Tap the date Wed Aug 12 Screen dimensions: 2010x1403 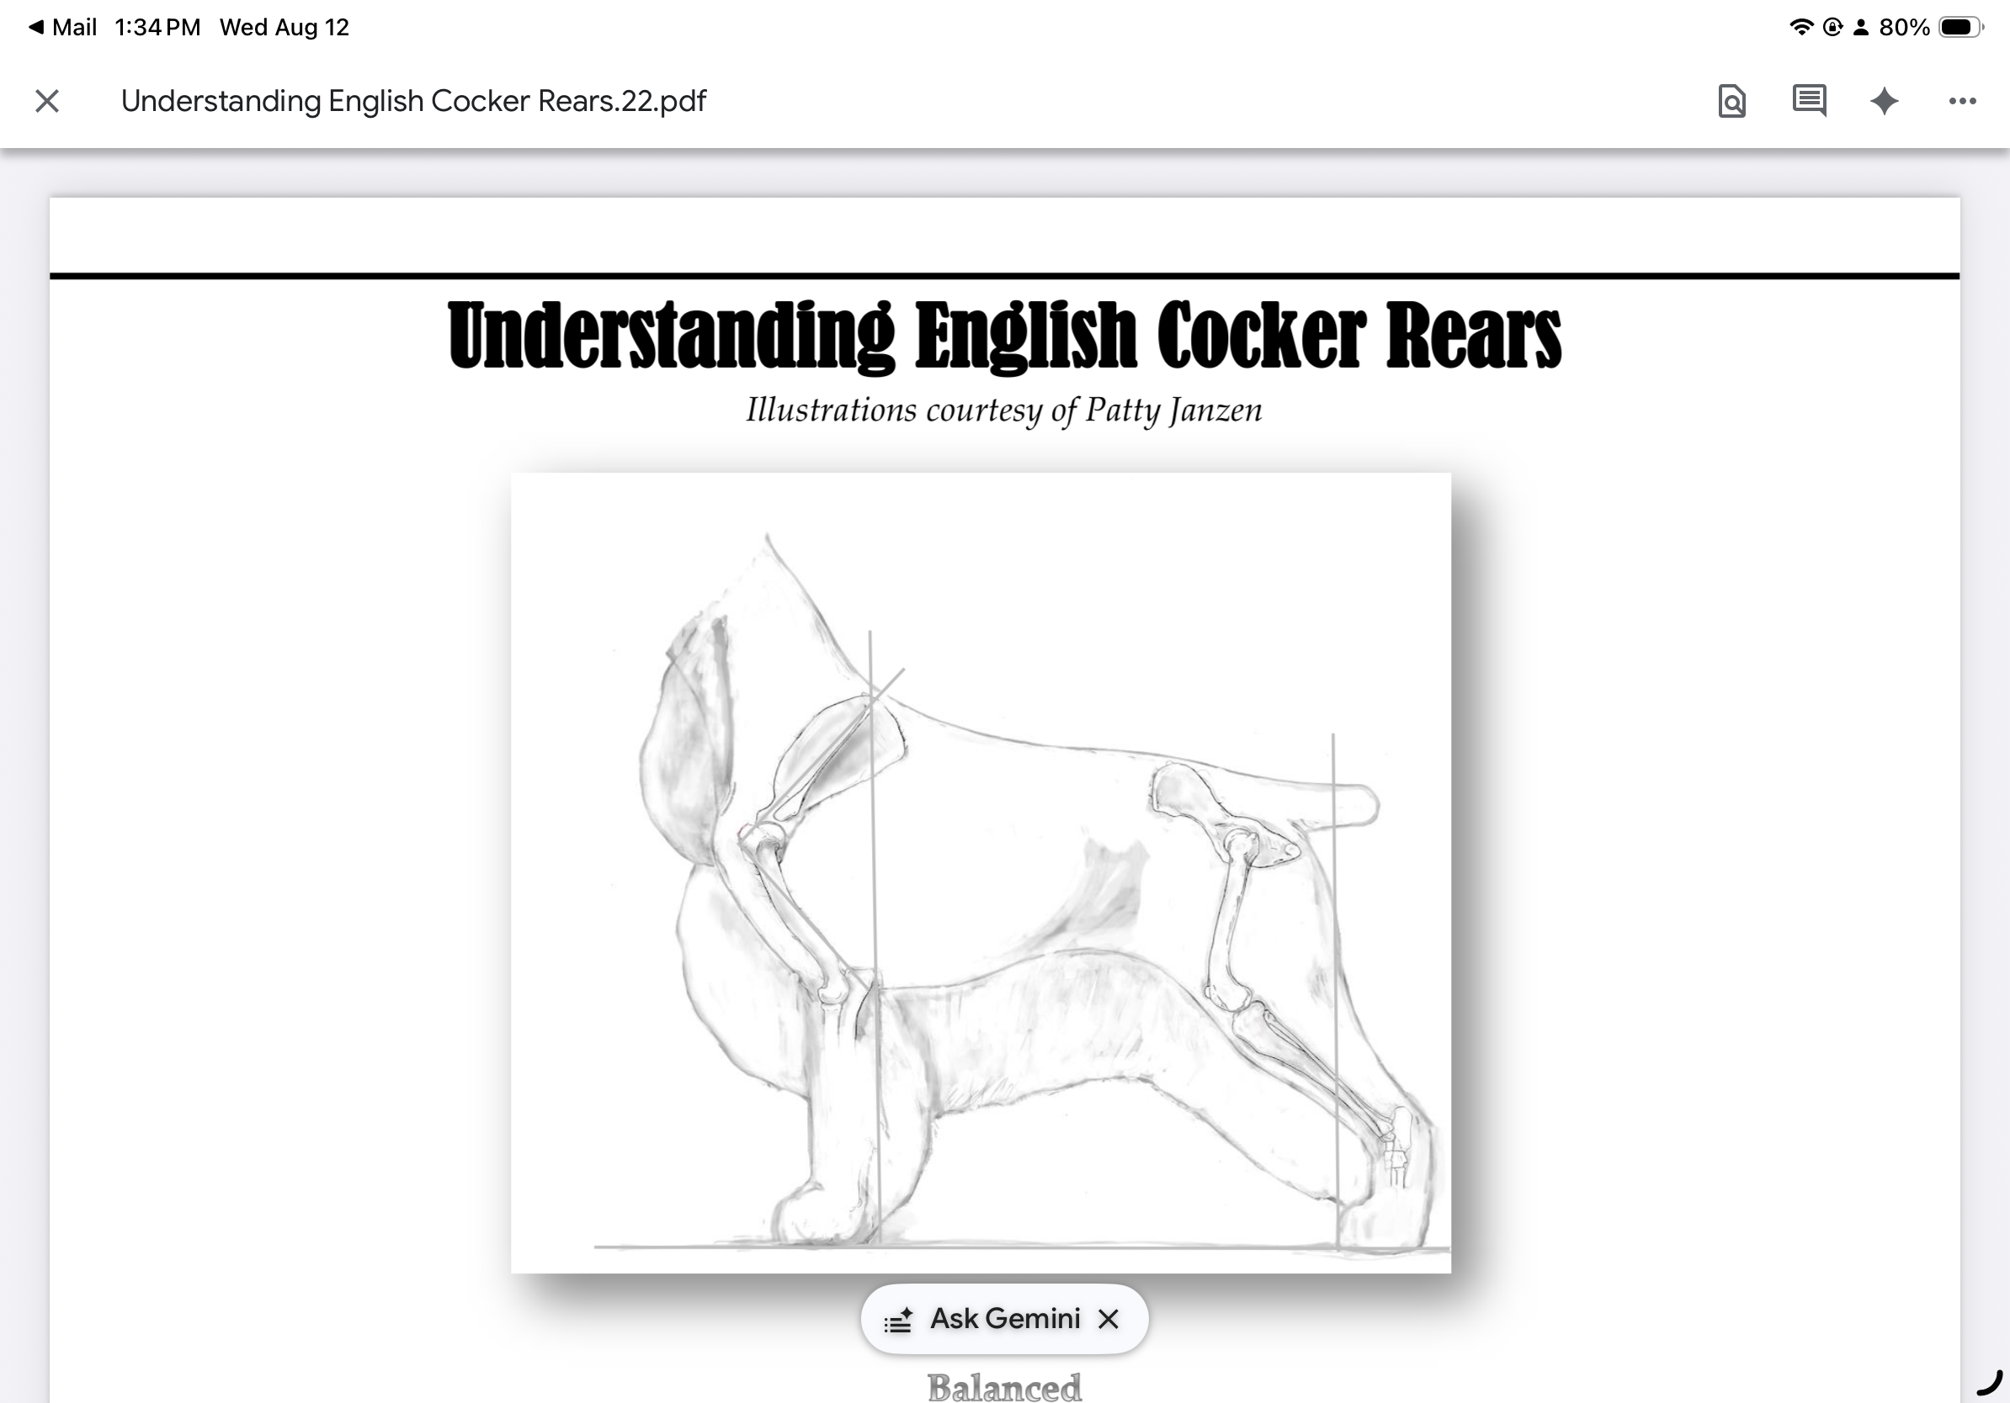(284, 27)
